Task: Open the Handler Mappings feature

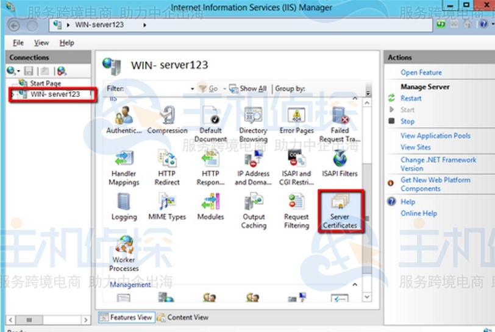Action: pyautogui.click(x=124, y=168)
